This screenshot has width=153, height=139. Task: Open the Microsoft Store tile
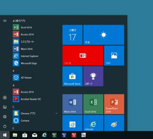(72, 76)
